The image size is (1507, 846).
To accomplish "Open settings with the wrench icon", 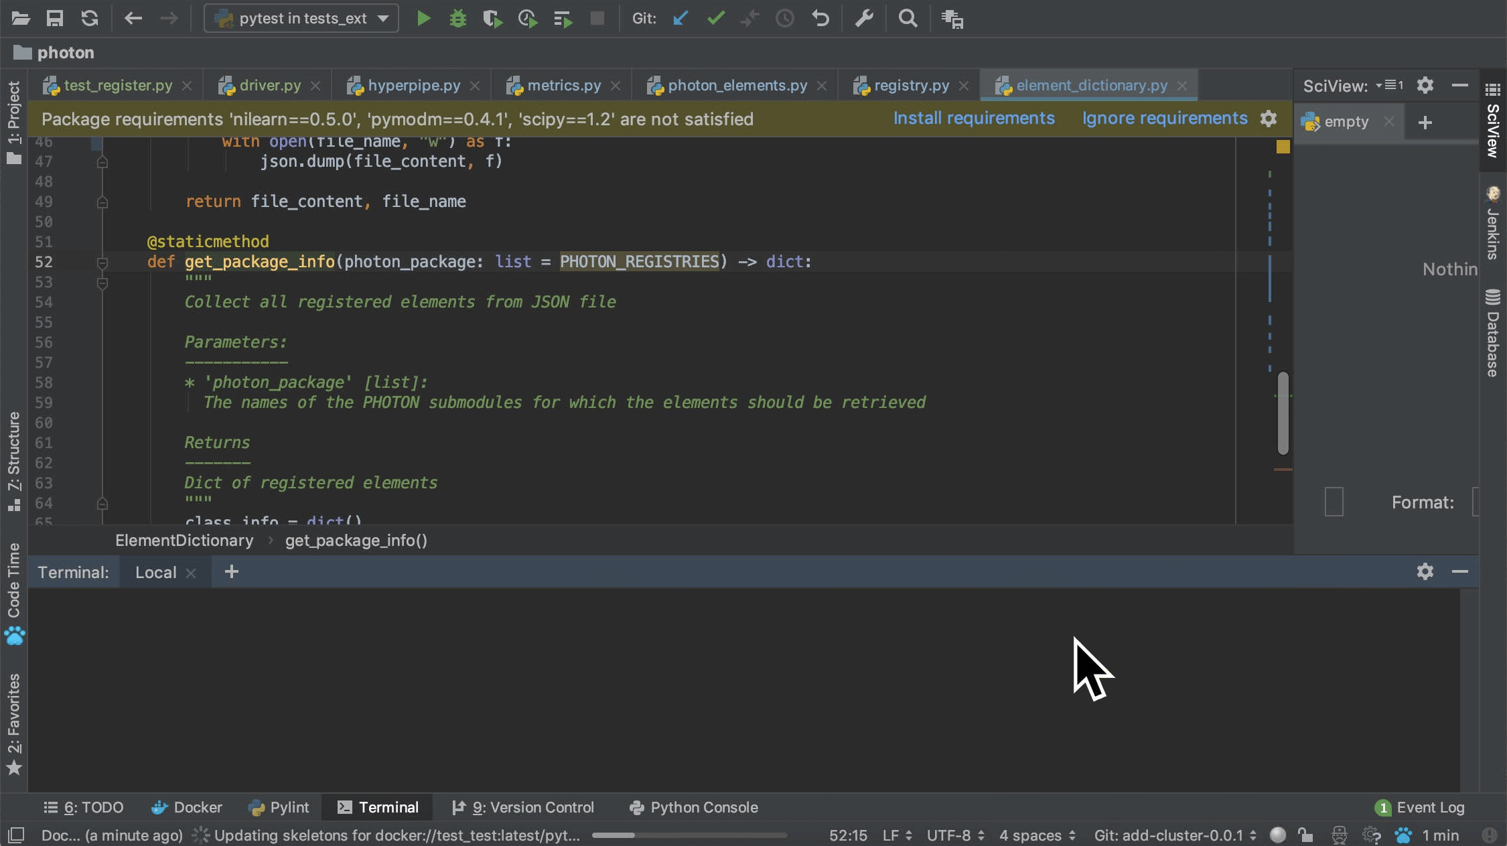I will (x=864, y=18).
